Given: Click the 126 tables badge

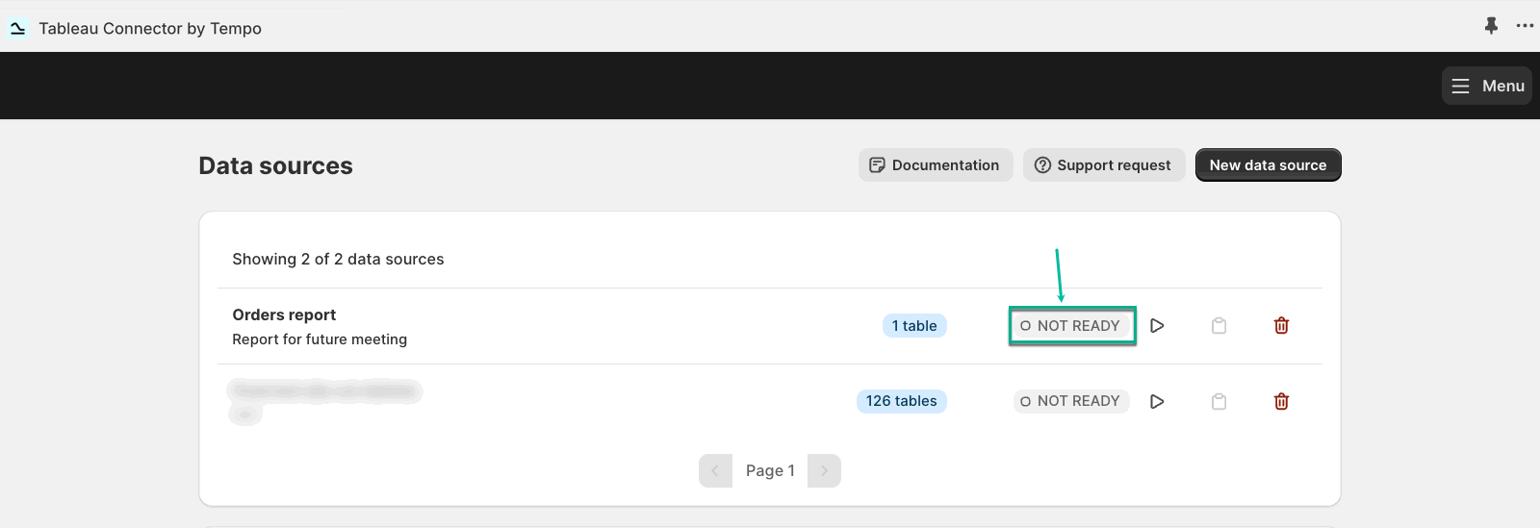Looking at the screenshot, I should pyautogui.click(x=901, y=401).
